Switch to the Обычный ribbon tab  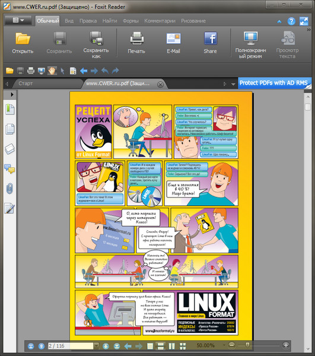[x=47, y=21]
